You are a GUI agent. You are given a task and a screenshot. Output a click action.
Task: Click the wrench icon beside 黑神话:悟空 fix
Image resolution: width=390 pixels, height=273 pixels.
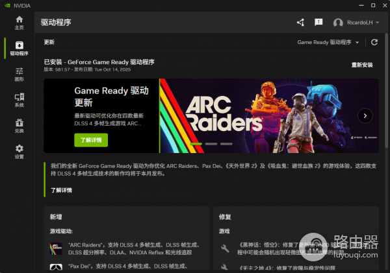point(225,248)
